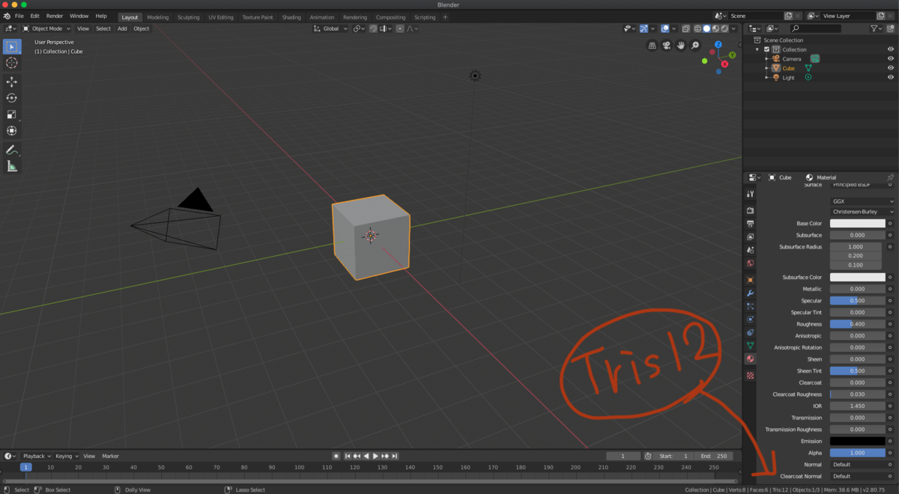
Task: Choose the Move tool
Action: coord(12,82)
